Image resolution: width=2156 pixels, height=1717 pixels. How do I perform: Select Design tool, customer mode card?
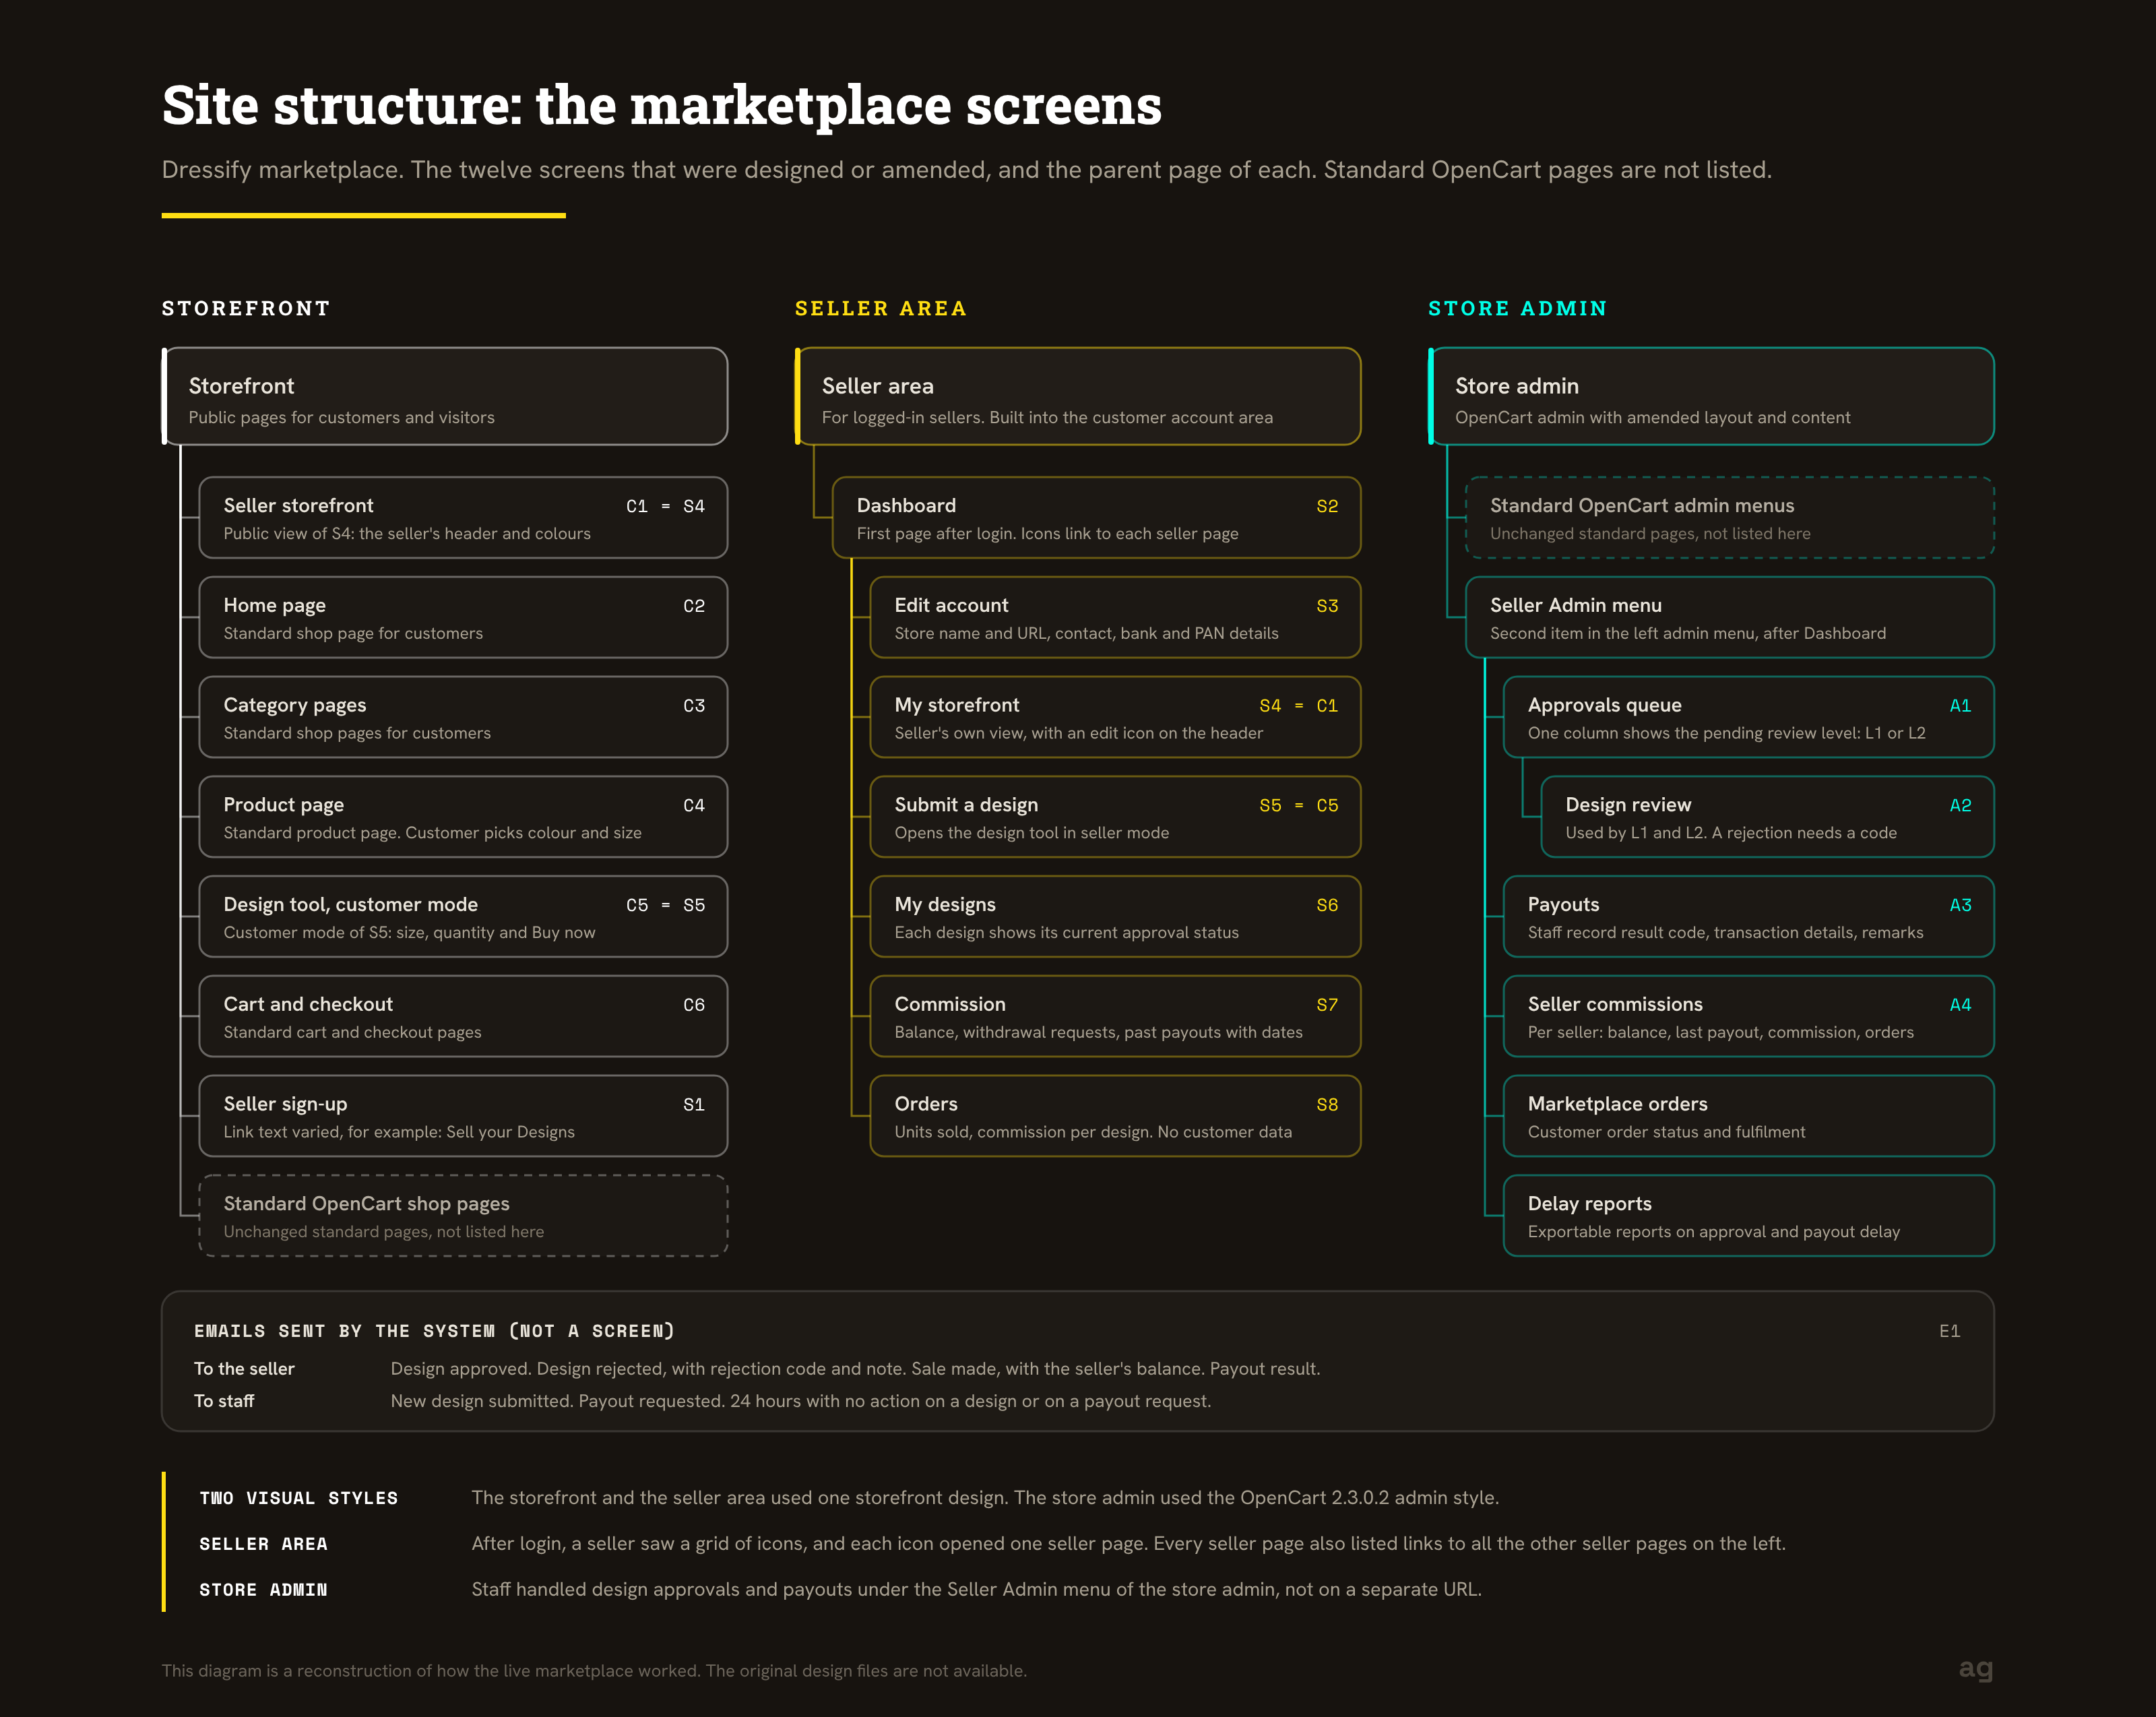(463, 916)
